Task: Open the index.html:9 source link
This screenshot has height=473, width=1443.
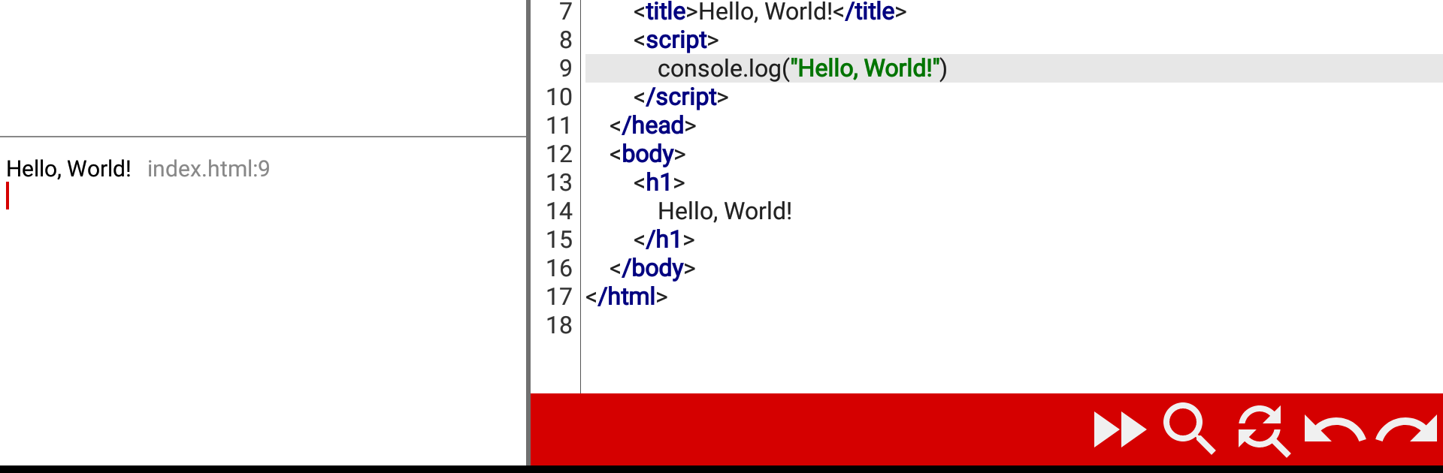Action: click(208, 169)
